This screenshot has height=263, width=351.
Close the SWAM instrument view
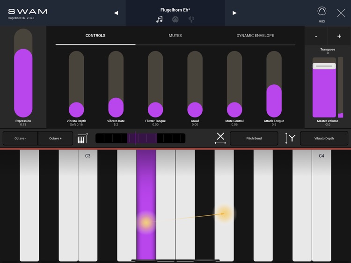(x=341, y=13)
